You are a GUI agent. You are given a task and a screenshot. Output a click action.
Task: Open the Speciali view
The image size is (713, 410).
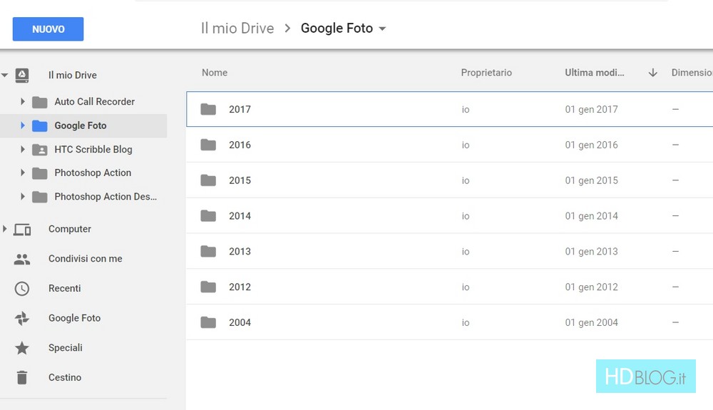tap(66, 347)
